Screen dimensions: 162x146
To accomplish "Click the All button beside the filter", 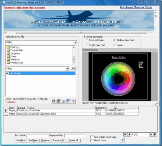I will [x=73, y=68].
